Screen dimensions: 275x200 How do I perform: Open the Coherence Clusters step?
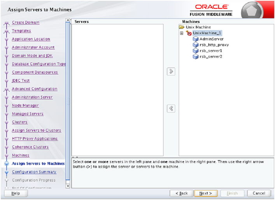(x=30, y=147)
